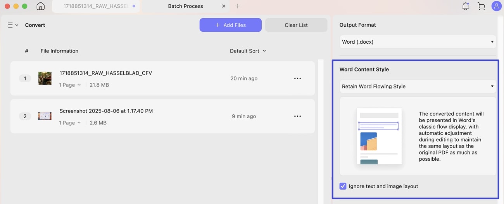Open the Default Sort dropdown

tap(248, 51)
